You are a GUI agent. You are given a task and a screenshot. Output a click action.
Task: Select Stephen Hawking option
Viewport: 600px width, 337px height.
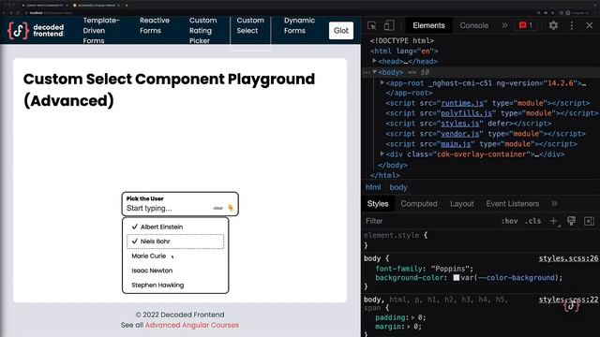(175, 285)
